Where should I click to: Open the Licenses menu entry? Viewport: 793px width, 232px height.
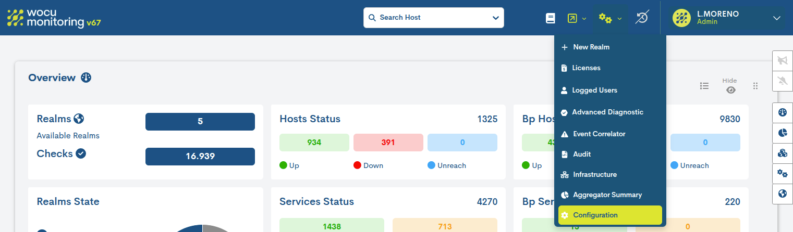586,68
